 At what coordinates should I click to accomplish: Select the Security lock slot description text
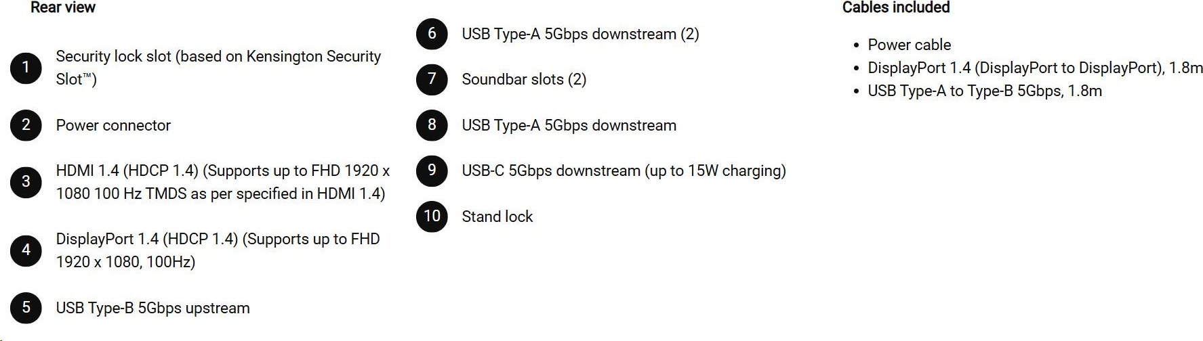[218, 68]
